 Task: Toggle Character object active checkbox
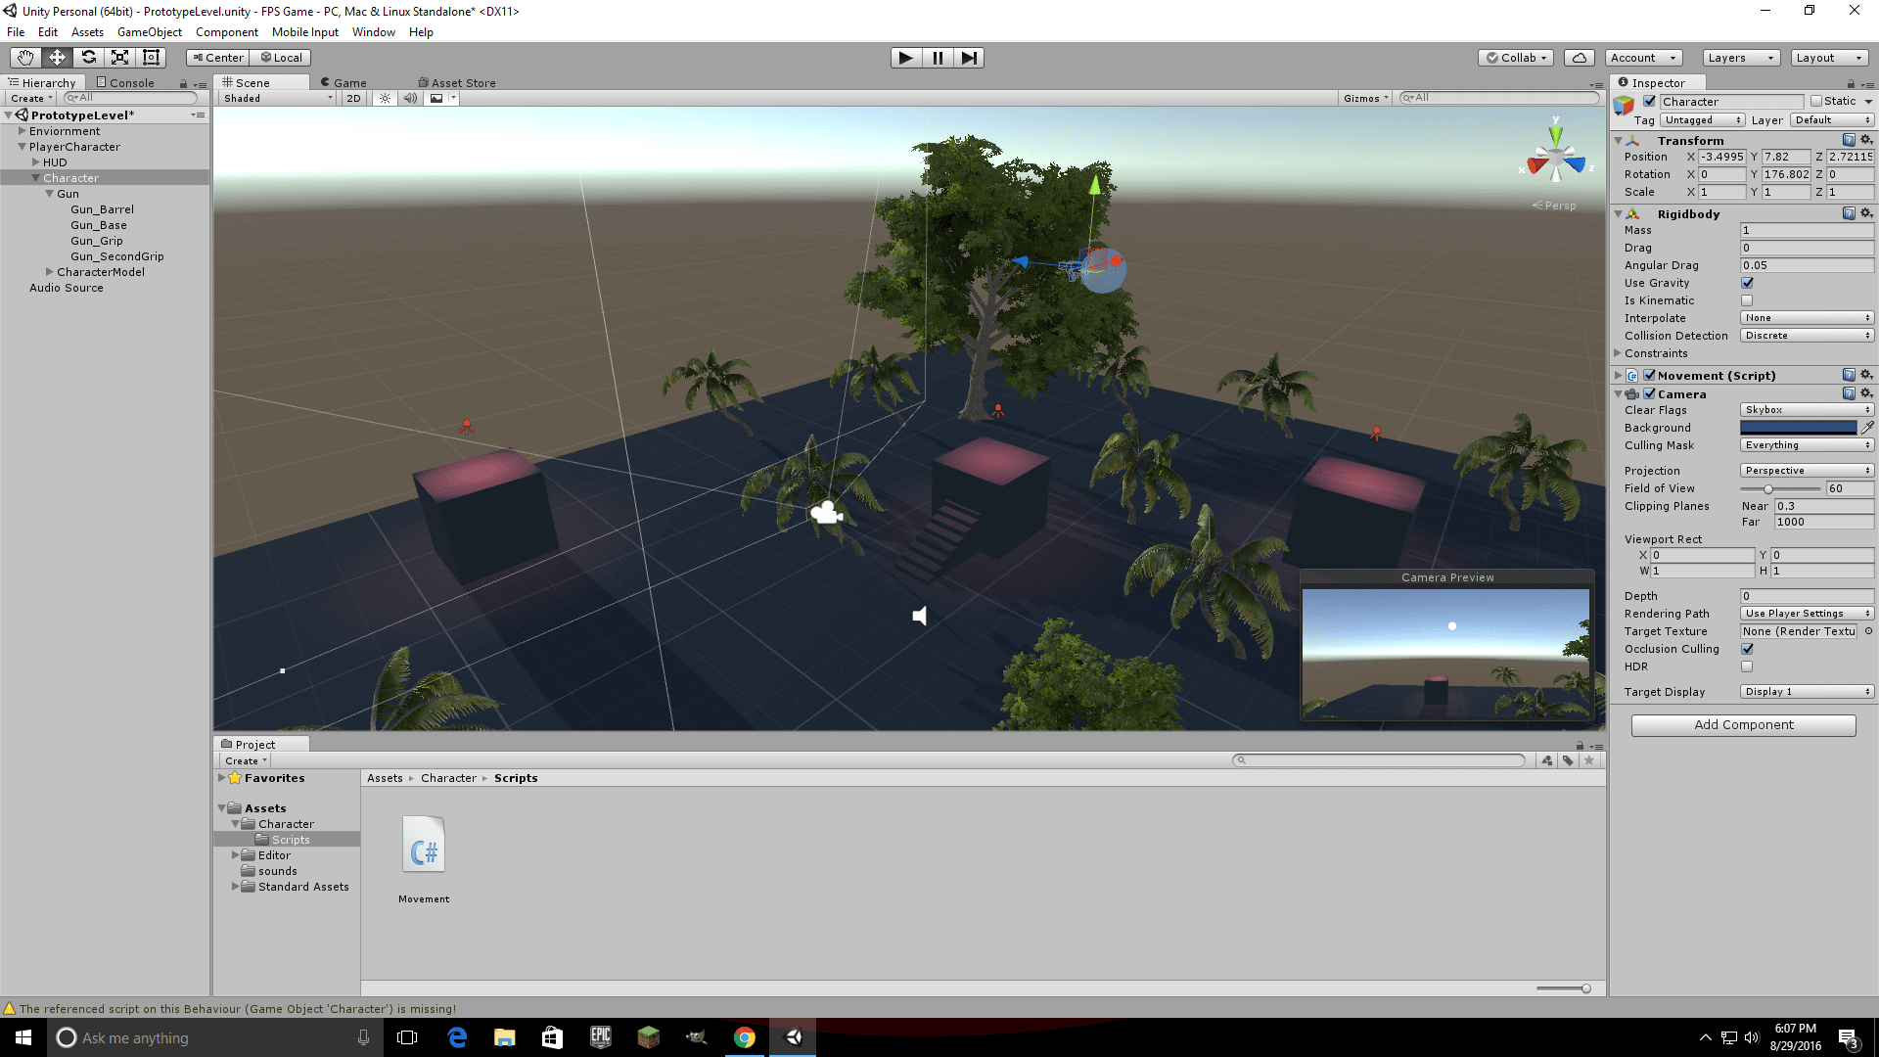[1649, 101]
